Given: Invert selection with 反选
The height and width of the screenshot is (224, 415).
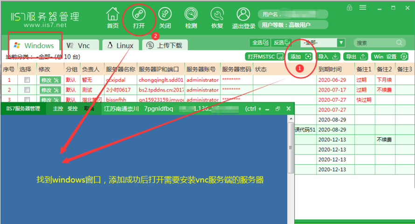Looking at the screenshot, I should [x=281, y=42].
